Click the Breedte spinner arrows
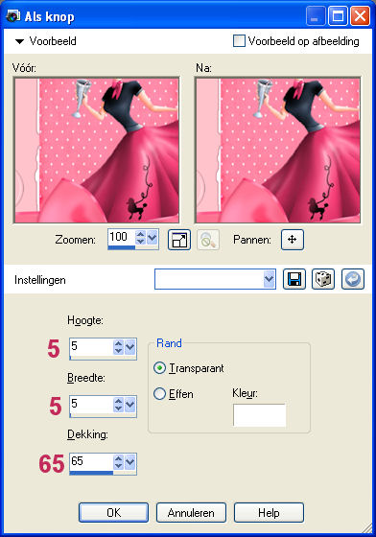Image resolution: width=376 pixels, height=537 pixels. [x=118, y=405]
